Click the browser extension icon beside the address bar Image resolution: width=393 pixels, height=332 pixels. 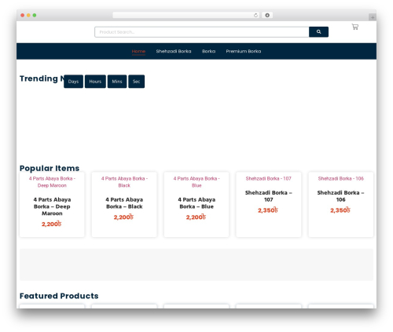pos(267,16)
